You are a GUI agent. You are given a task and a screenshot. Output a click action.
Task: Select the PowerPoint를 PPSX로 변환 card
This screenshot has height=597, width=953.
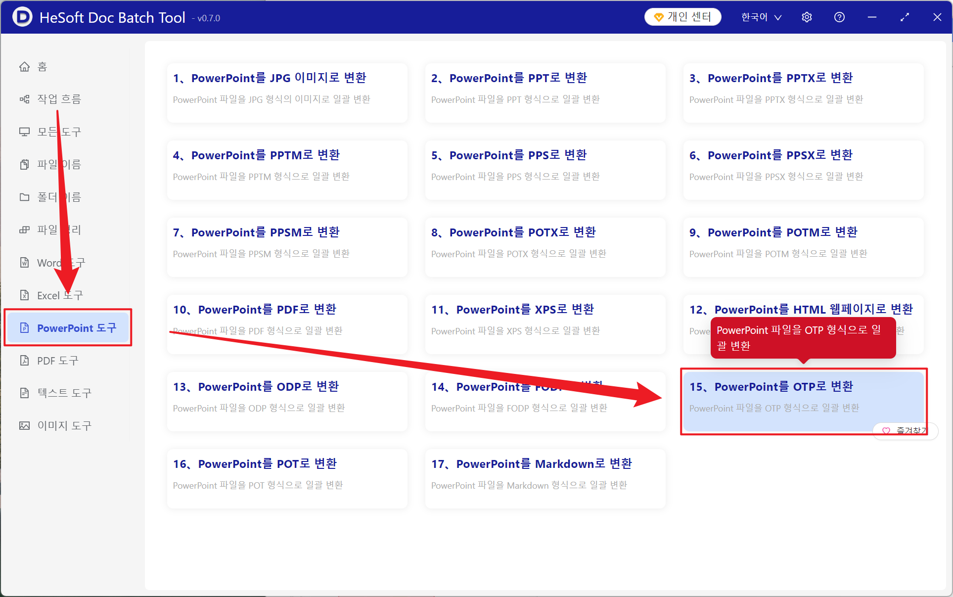tap(803, 170)
